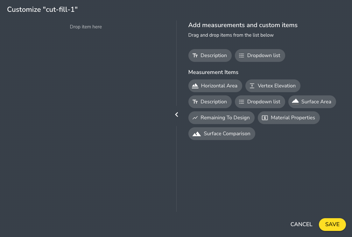The image size is (352, 237).
Task: Select the Horizontal Area measurement icon
Action: point(195,85)
